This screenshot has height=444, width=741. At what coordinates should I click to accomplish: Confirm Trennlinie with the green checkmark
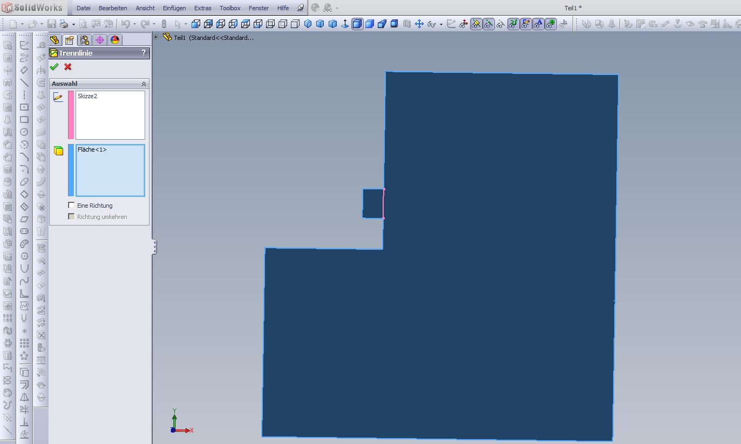[x=54, y=67]
